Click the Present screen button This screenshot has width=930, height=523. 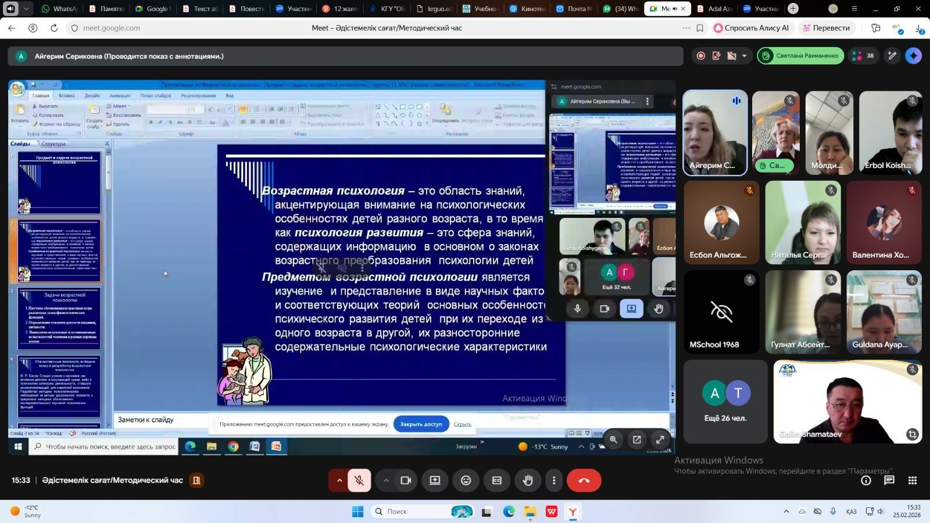click(435, 481)
